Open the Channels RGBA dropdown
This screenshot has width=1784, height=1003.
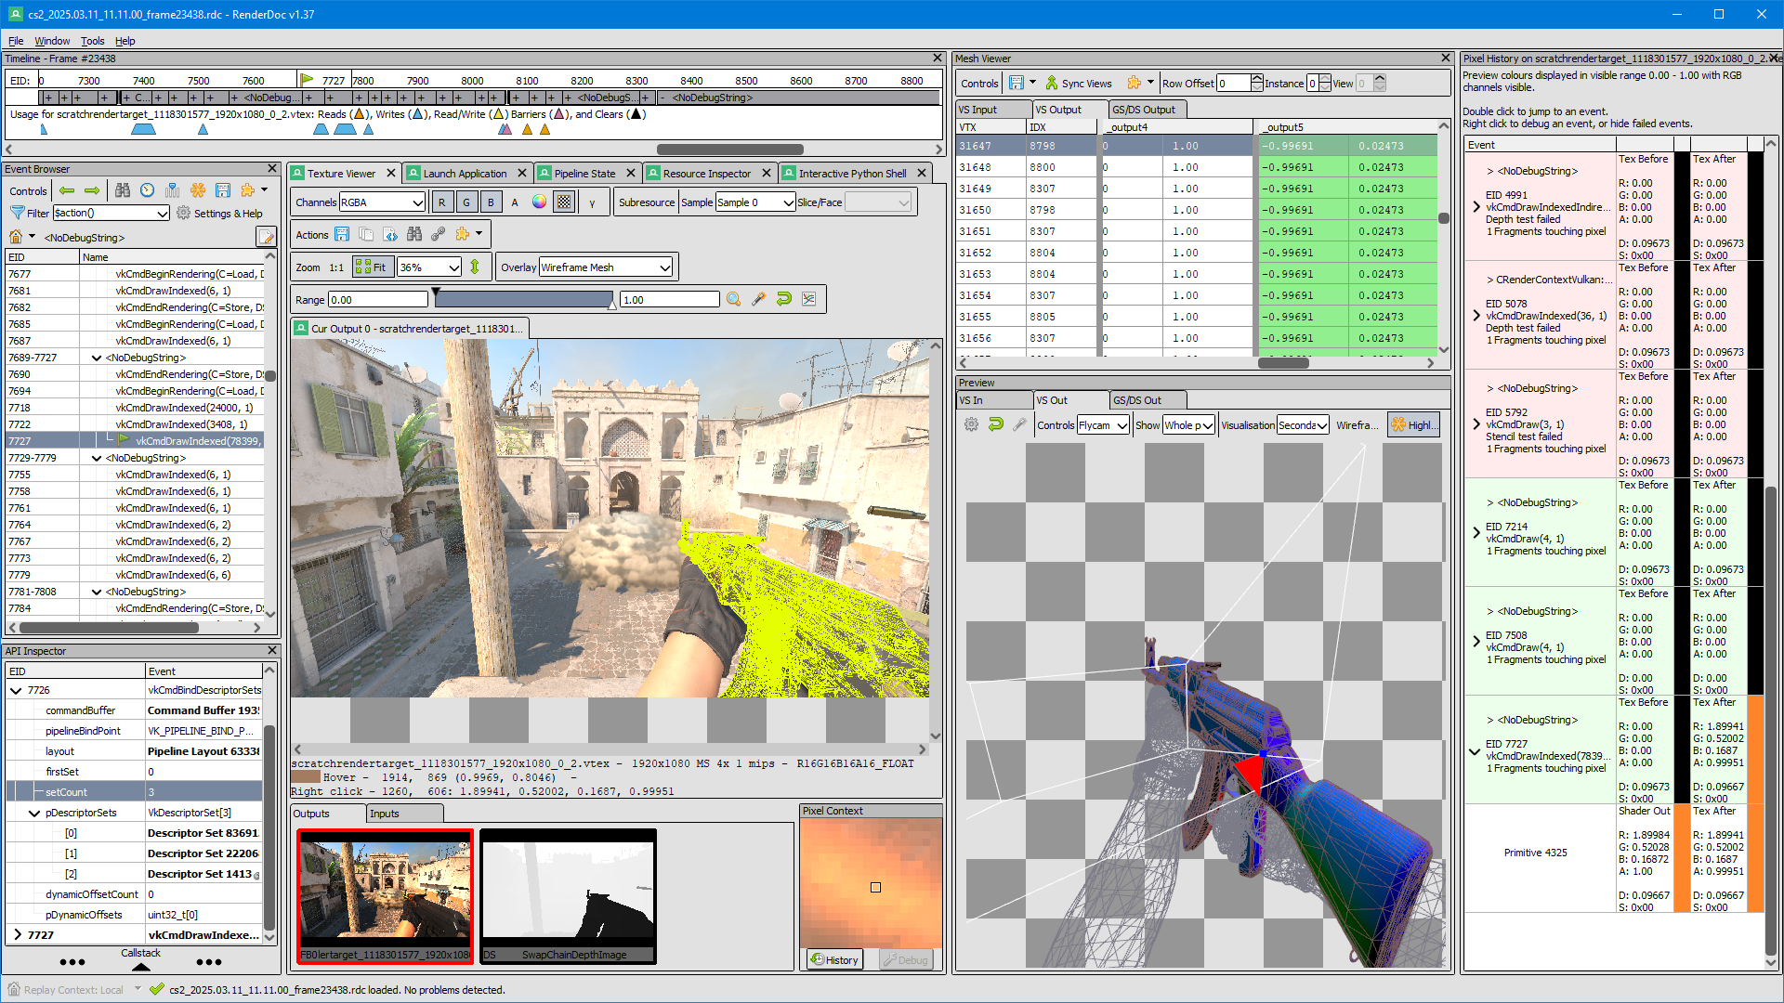[x=382, y=202]
